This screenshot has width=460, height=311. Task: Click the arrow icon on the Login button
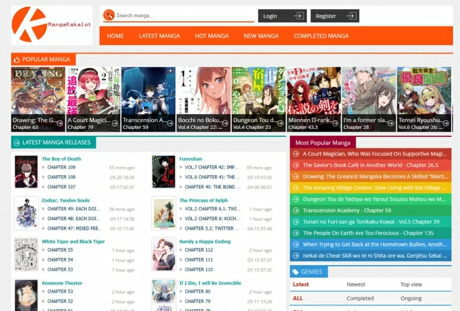pos(298,16)
